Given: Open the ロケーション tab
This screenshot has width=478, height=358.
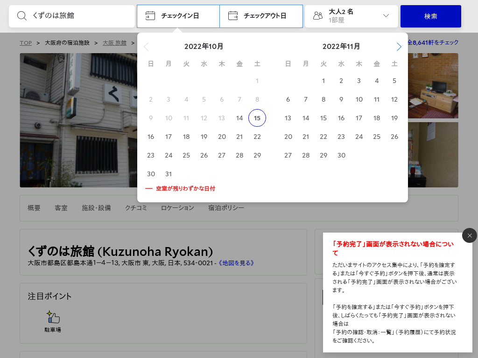Looking at the screenshot, I should pos(177,208).
